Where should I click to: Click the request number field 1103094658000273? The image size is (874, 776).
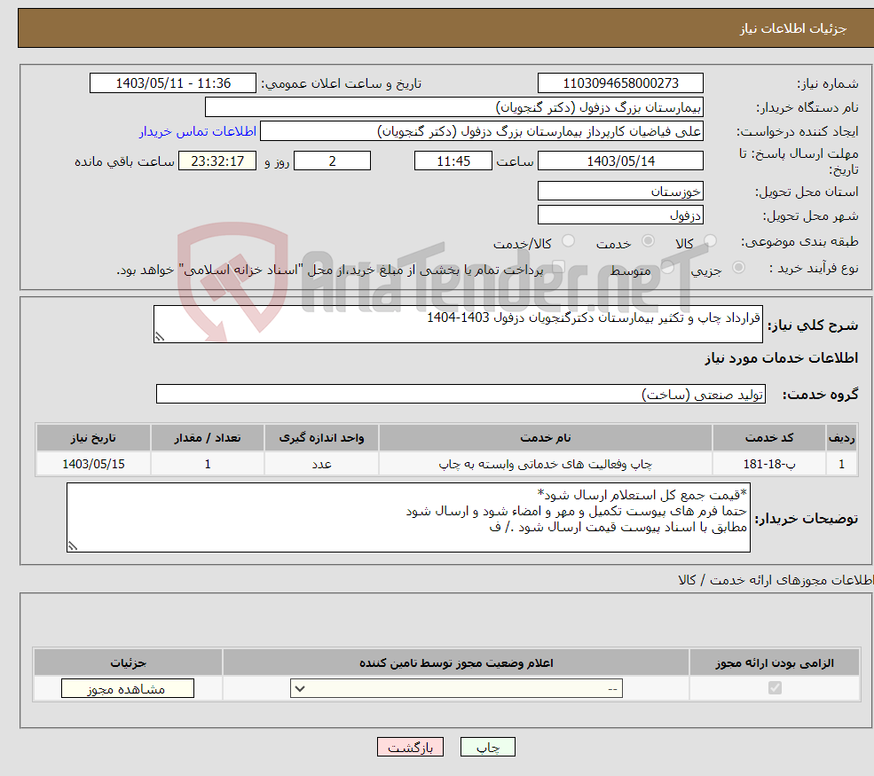point(620,83)
